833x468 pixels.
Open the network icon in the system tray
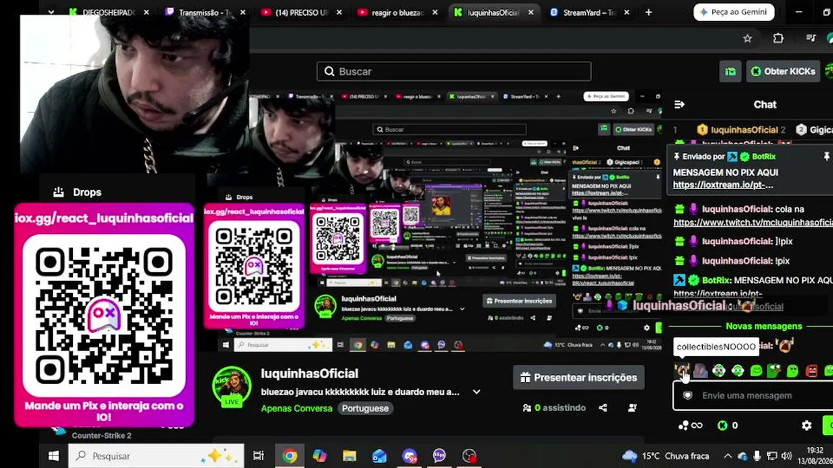[772, 456]
